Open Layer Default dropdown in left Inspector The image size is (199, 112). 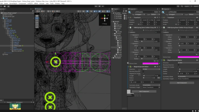tap(155, 14)
